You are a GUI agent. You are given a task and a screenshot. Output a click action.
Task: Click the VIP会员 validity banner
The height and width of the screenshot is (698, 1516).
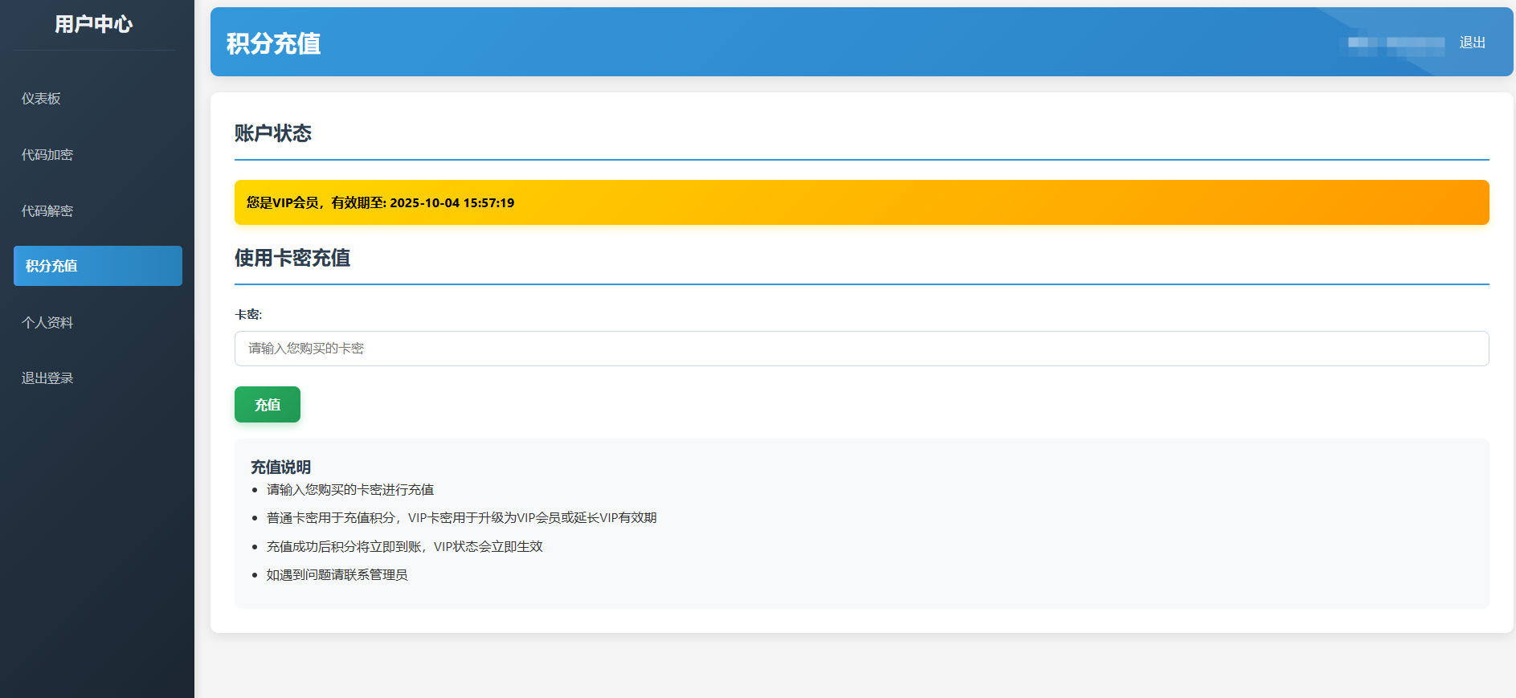[x=861, y=202]
